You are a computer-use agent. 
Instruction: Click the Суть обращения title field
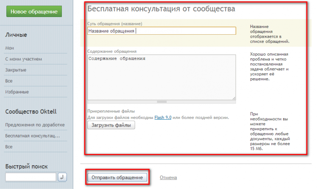point(161,31)
